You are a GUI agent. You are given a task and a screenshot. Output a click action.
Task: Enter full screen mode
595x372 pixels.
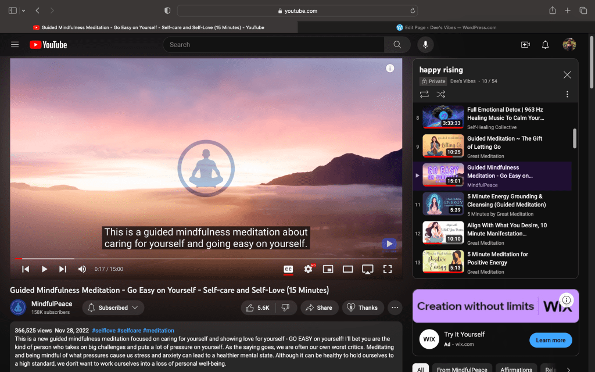pos(388,269)
